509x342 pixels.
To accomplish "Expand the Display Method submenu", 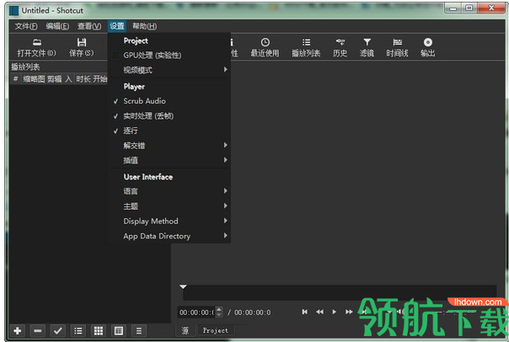I will pyautogui.click(x=169, y=221).
